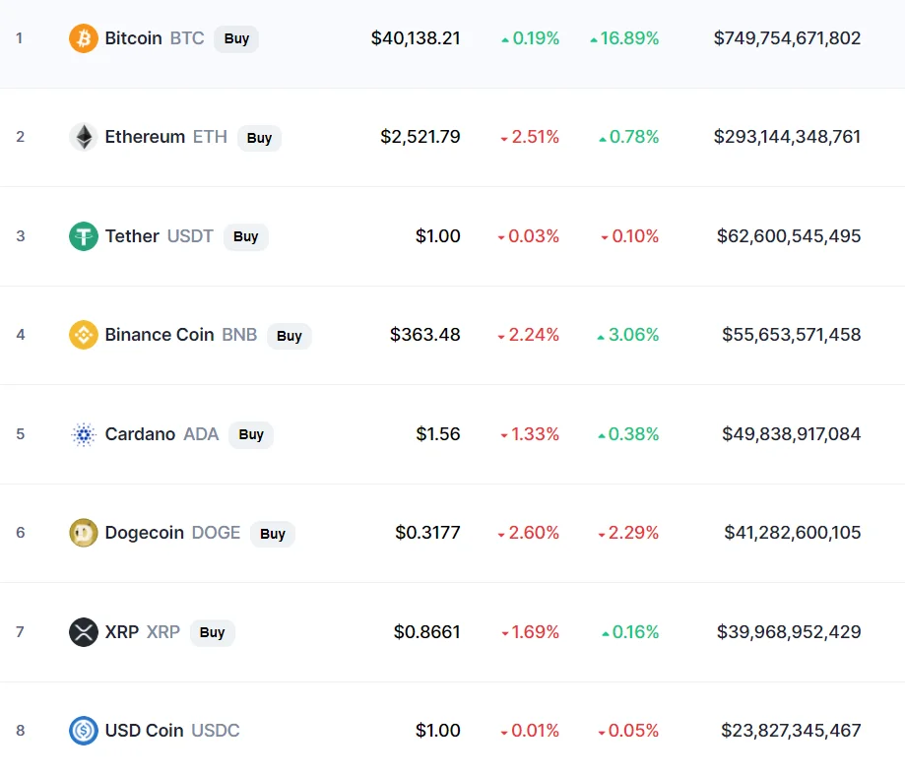This screenshot has height=777, width=905.
Task: Click the Cardano dotted logo icon
Action: [x=84, y=434]
